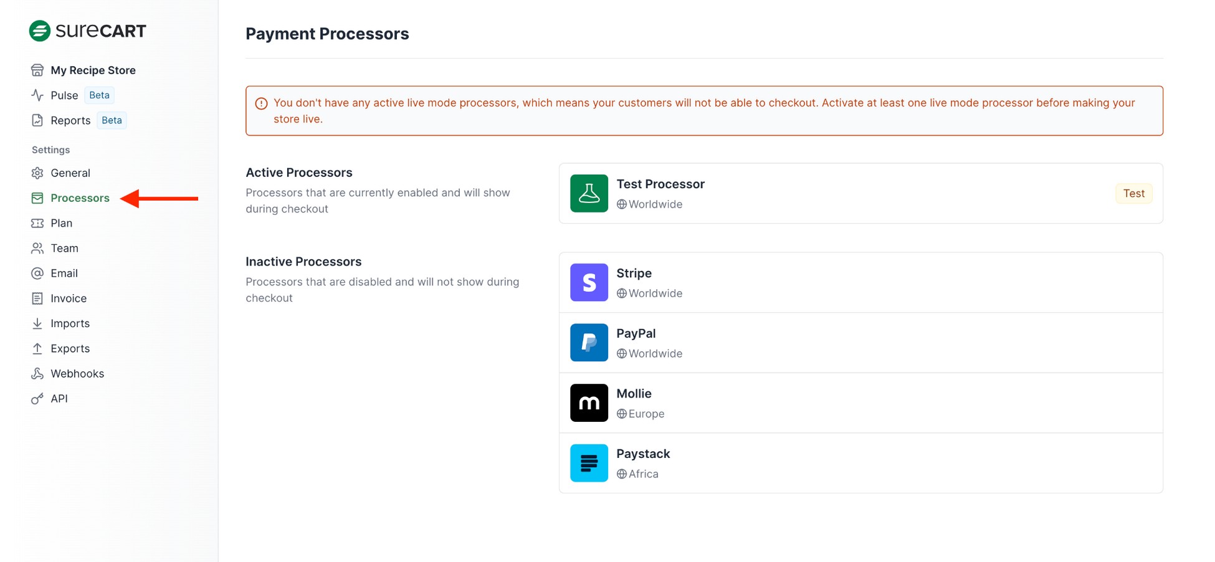Go to Imports page
1215x562 pixels.
[x=70, y=323]
